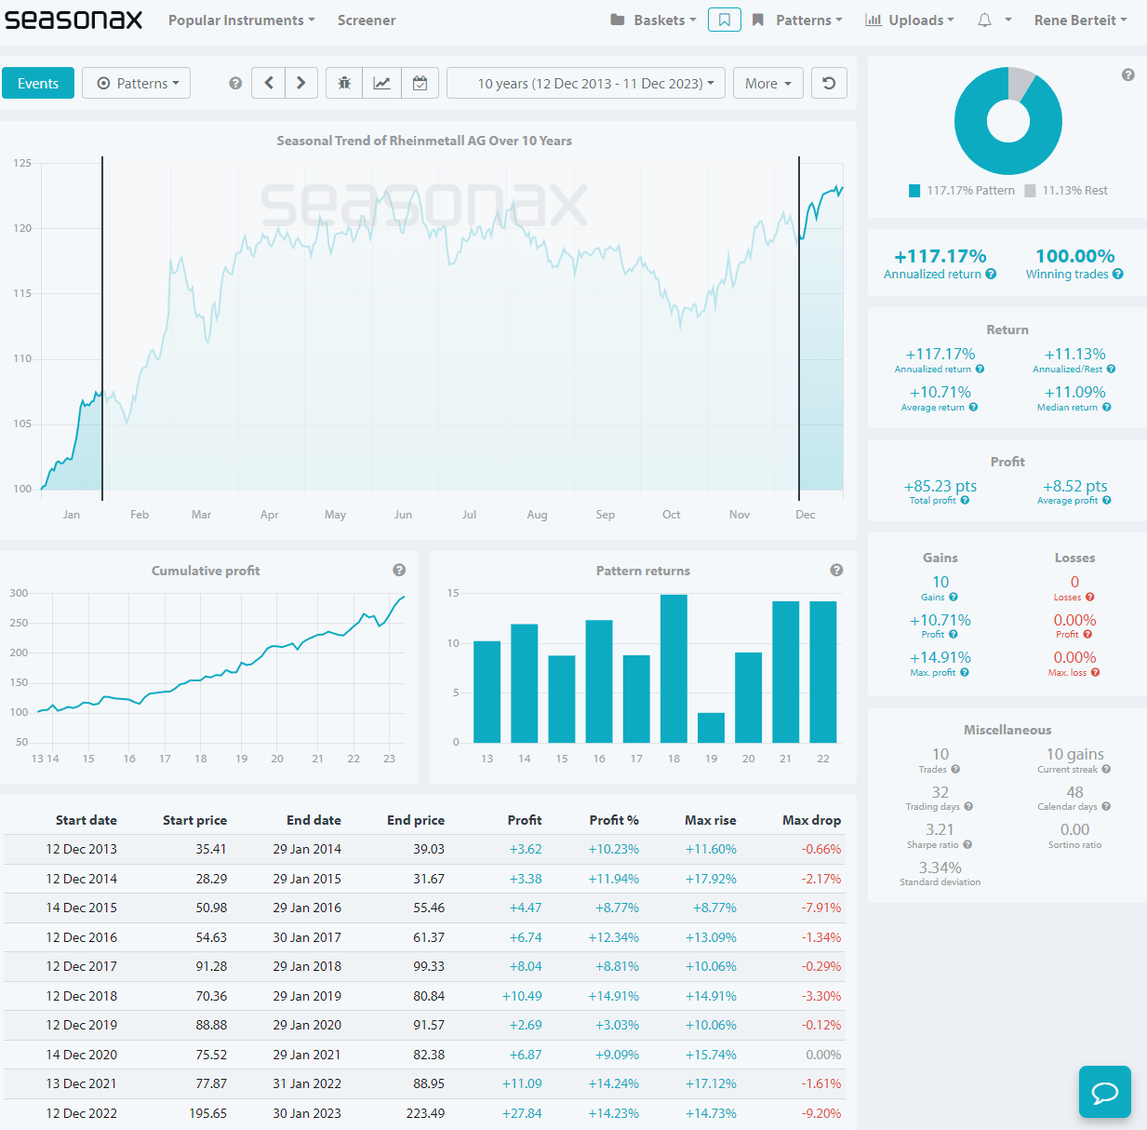Screen dimensions: 1147x1130
Task: Click the +85.23 pts total profit value
Action: coord(940,486)
